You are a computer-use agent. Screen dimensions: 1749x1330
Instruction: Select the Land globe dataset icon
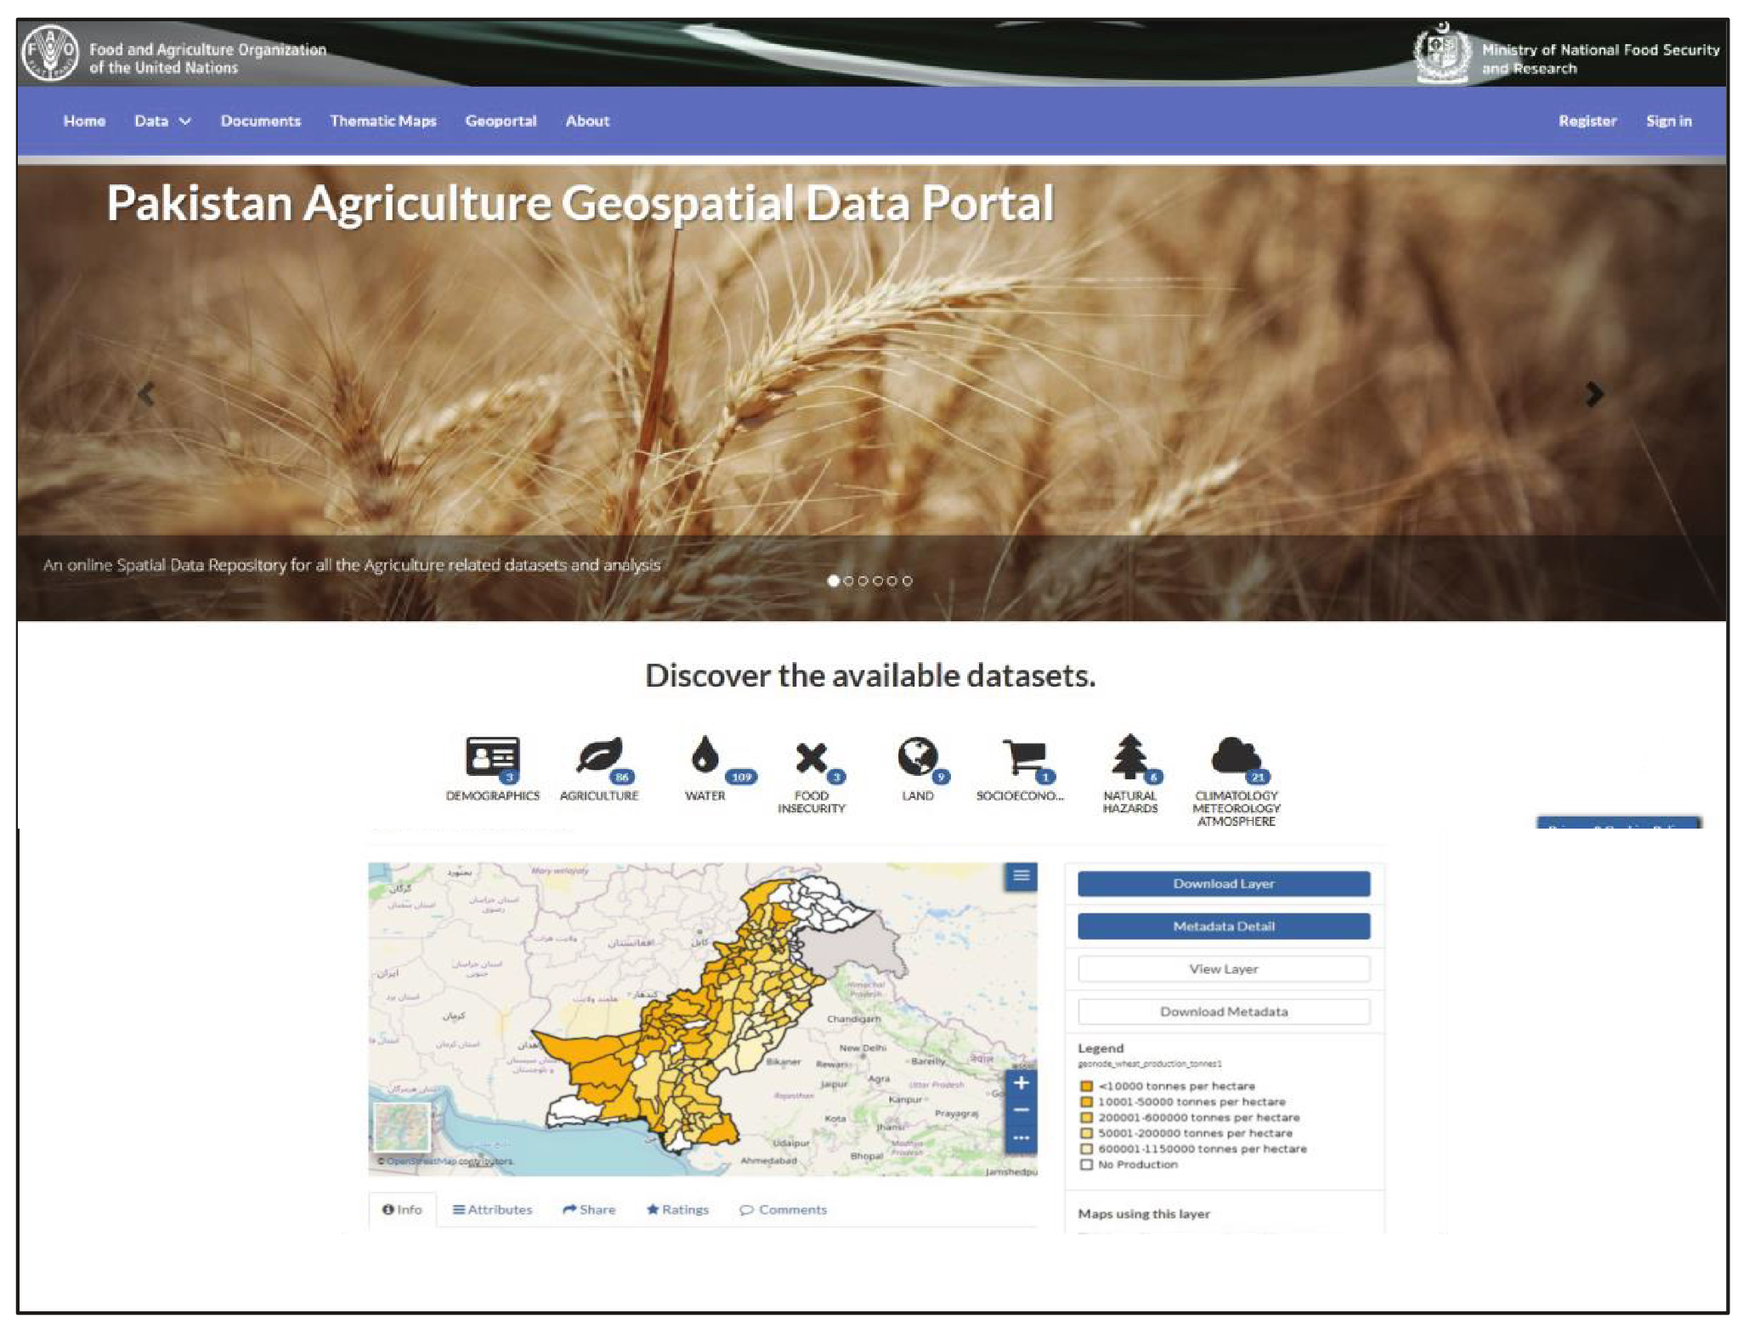click(x=917, y=756)
